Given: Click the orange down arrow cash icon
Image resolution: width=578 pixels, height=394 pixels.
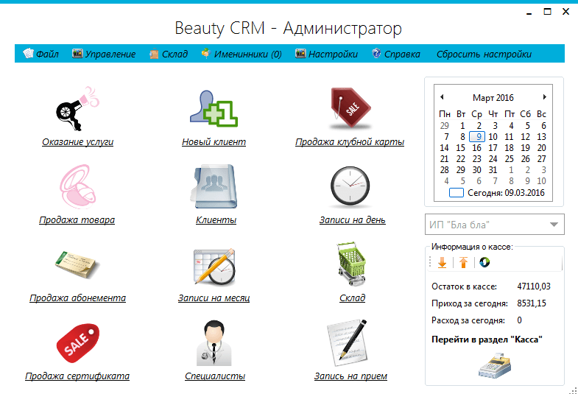Looking at the screenshot, I should coord(442,262).
